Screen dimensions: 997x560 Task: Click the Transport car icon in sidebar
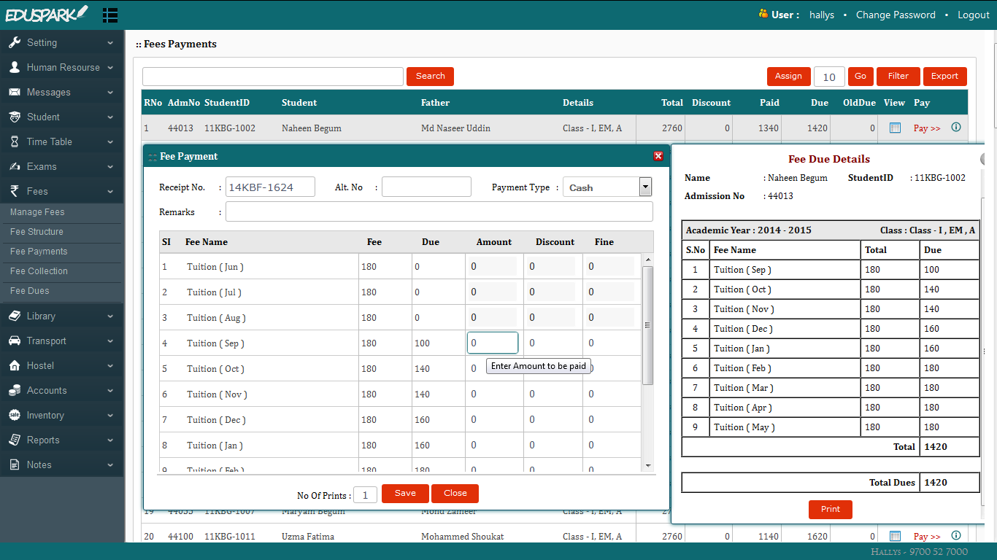pos(14,341)
